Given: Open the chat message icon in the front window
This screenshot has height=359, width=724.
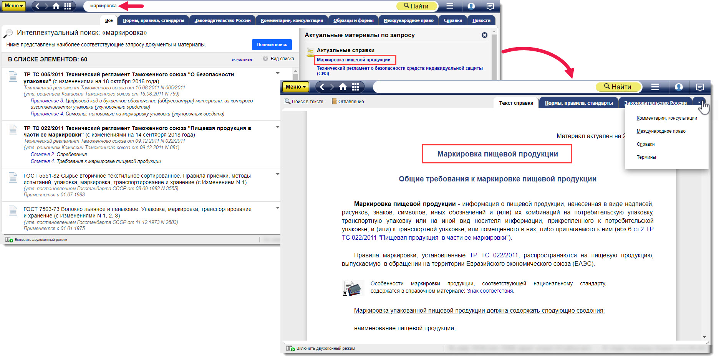Looking at the screenshot, I should [700, 87].
